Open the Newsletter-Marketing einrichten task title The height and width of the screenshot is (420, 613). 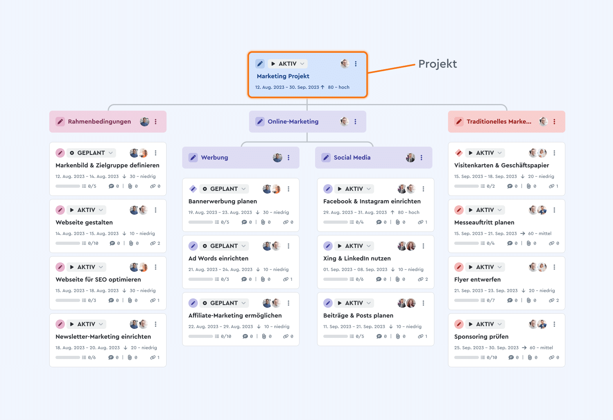coord(103,337)
